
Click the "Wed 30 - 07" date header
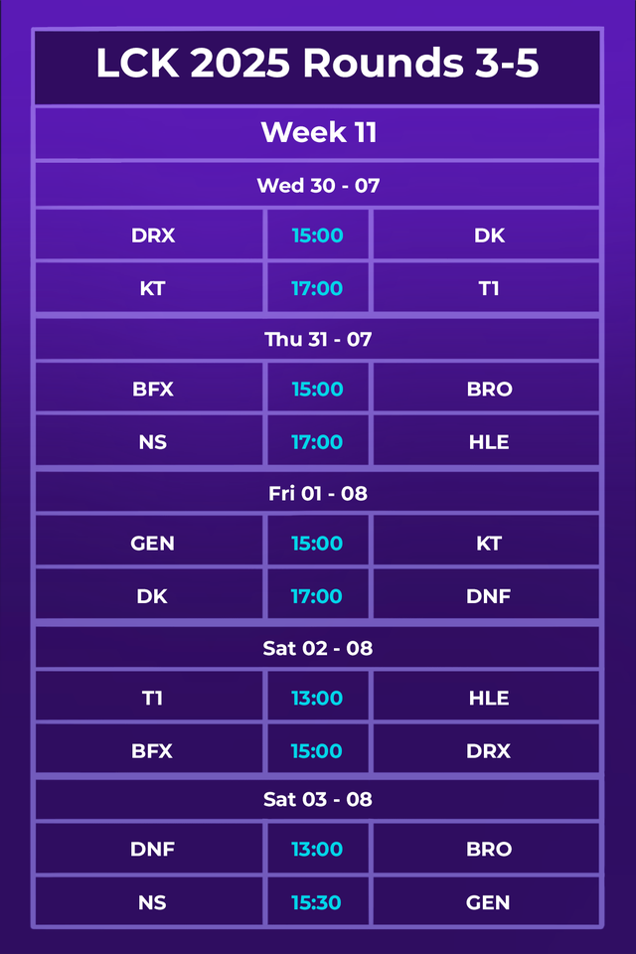tap(318, 185)
